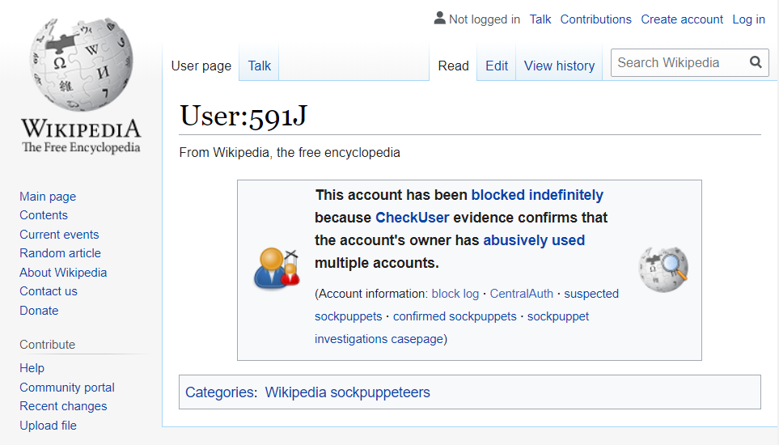Click the Log in link

748,19
